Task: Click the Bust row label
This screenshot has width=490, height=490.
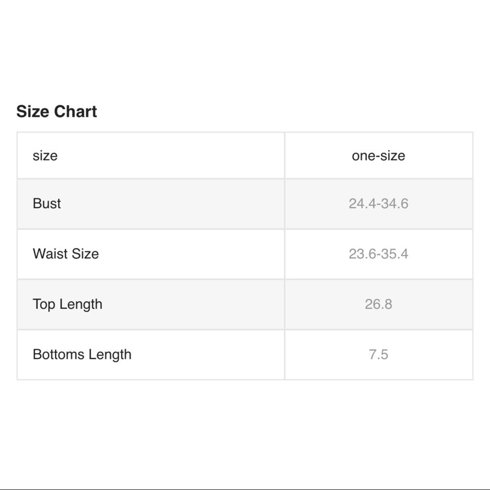Action: click(47, 203)
